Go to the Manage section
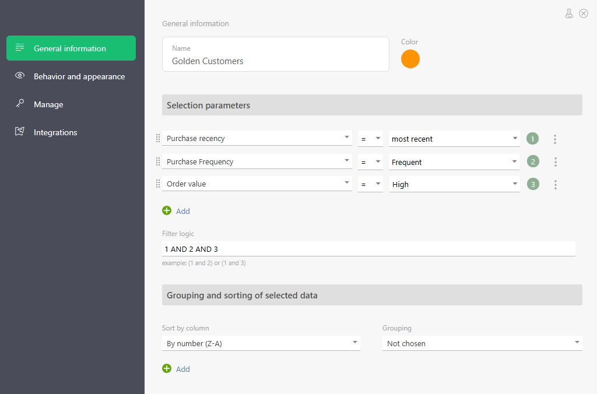The width and height of the screenshot is (597, 394). click(x=71, y=104)
